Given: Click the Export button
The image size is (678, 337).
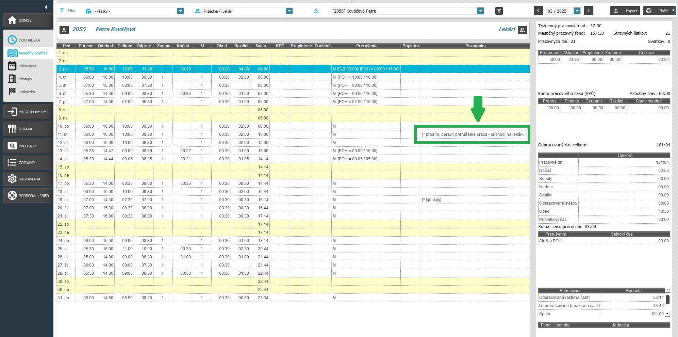Looking at the screenshot, I should pyautogui.click(x=625, y=11).
